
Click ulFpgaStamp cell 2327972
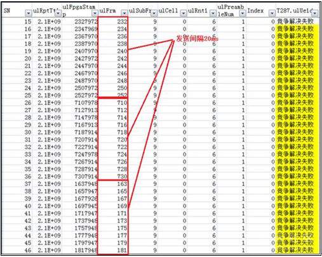(86, 22)
